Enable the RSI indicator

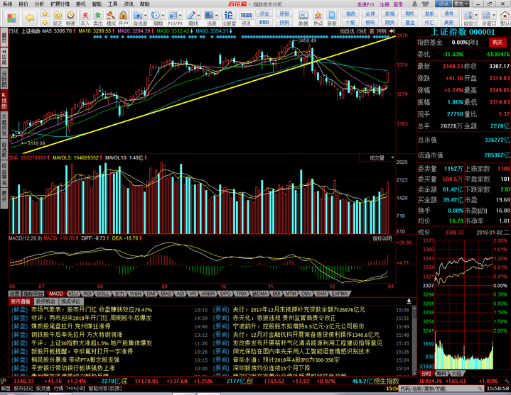(87, 293)
